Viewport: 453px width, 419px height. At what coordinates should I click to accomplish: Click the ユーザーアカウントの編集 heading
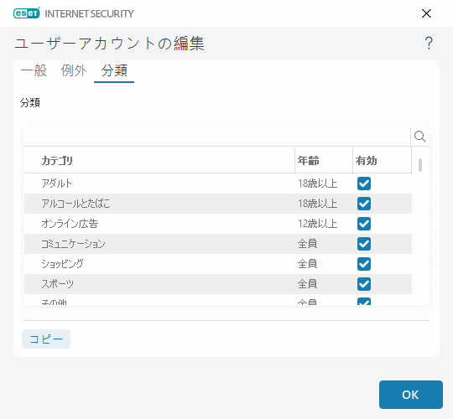[110, 44]
